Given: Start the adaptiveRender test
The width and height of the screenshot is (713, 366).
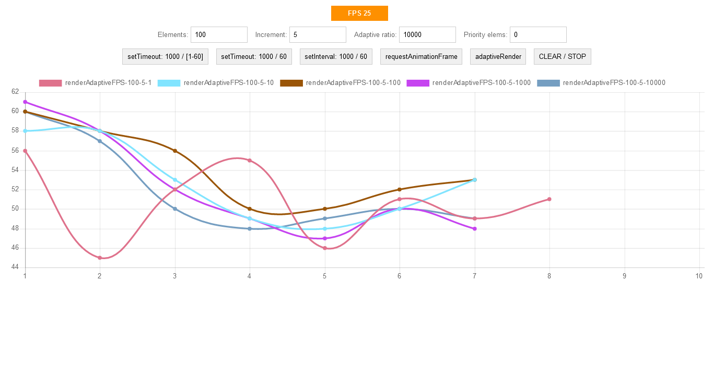Looking at the screenshot, I should (x=498, y=56).
